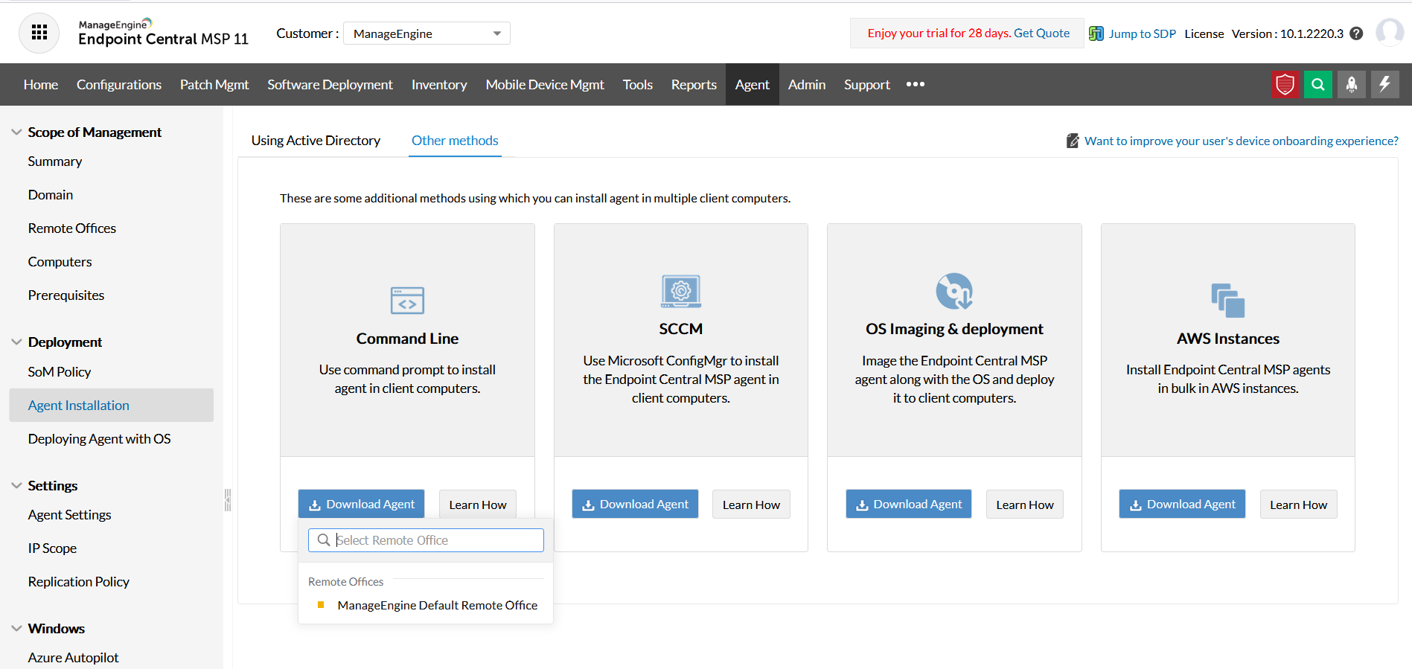Open Prerequisites in the sidebar

[66, 295]
